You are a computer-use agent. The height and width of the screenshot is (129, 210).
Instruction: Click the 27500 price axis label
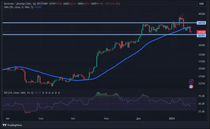click(x=202, y=76)
